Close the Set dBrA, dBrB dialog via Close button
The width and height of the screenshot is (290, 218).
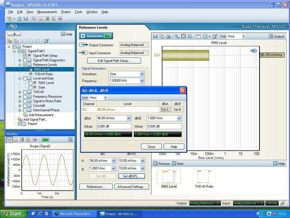tap(151, 147)
